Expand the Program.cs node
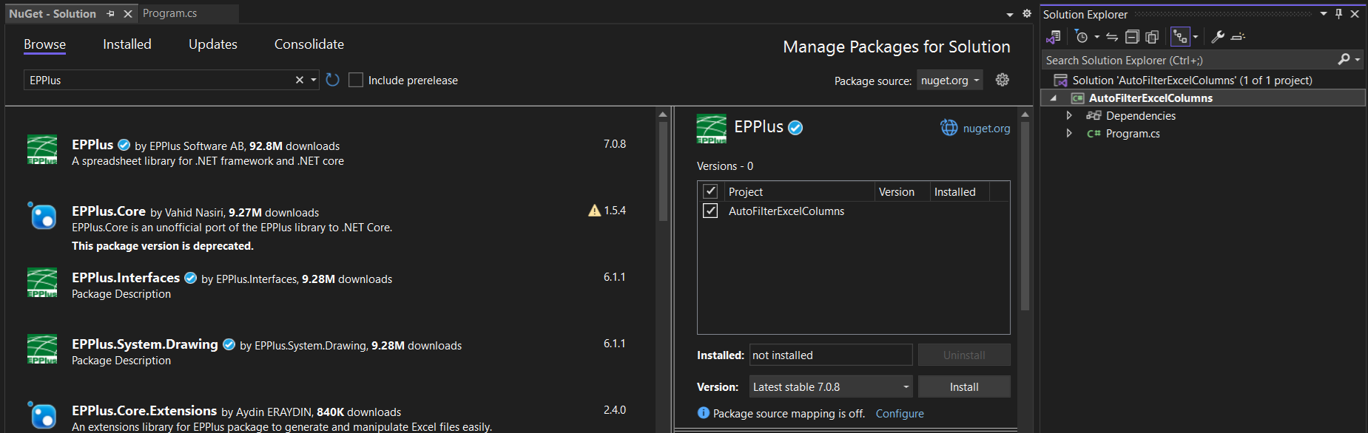Viewport: 1368px width, 433px height. click(x=1069, y=134)
